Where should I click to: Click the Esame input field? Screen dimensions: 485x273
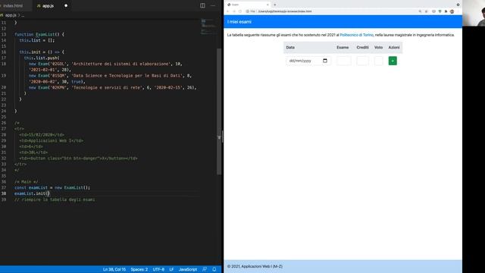[343, 61]
